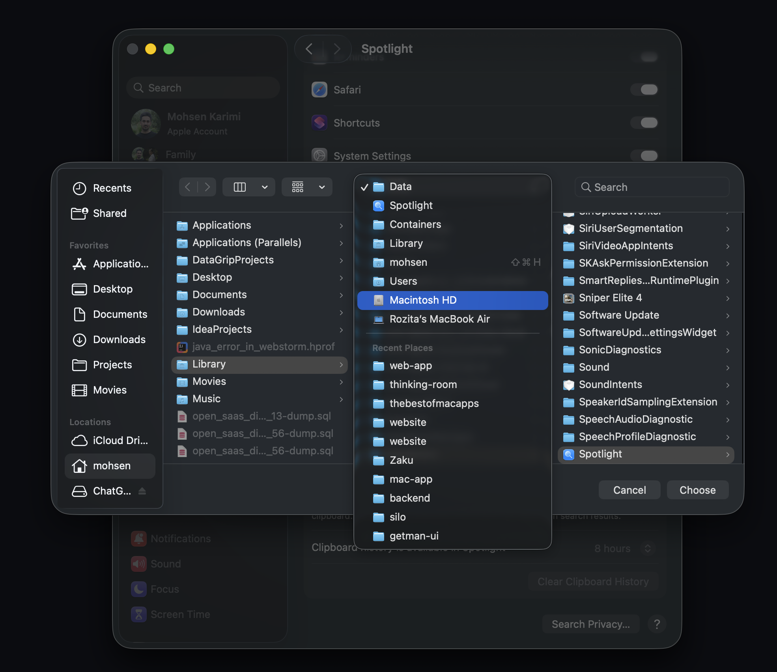The height and width of the screenshot is (672, 777).
Task: Go back in file dialog navigation
Action: point(188,187)
